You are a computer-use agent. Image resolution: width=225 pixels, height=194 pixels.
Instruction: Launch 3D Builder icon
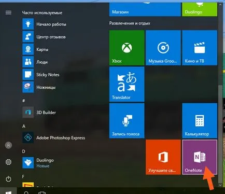click(x=28, y=113)
